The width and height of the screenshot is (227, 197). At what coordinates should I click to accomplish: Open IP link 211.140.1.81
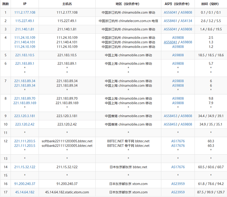point(25,29)
